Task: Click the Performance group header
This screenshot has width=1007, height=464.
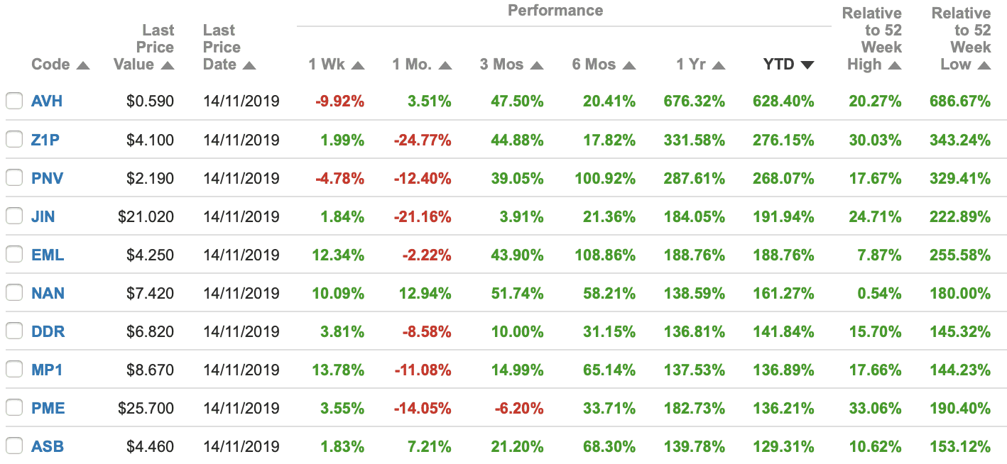Action: point(555,11)
